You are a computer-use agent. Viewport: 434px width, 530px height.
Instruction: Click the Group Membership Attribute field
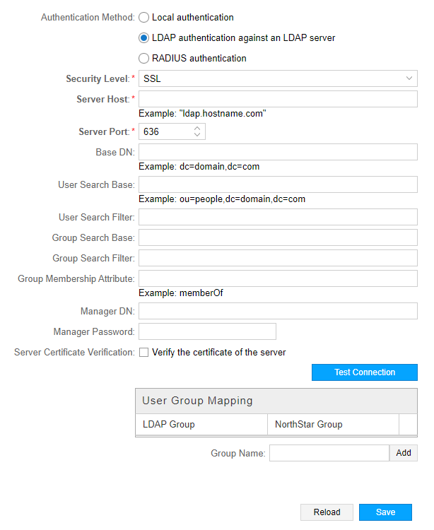coord(278,278)
